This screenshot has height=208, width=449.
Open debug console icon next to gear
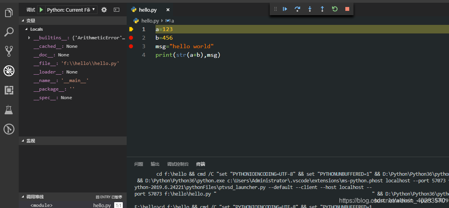click(117, 10)
